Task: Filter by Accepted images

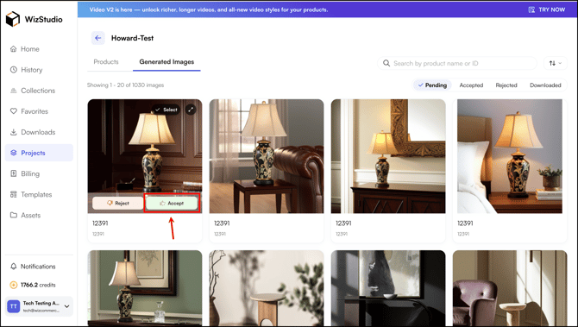Action: point(471,85)
